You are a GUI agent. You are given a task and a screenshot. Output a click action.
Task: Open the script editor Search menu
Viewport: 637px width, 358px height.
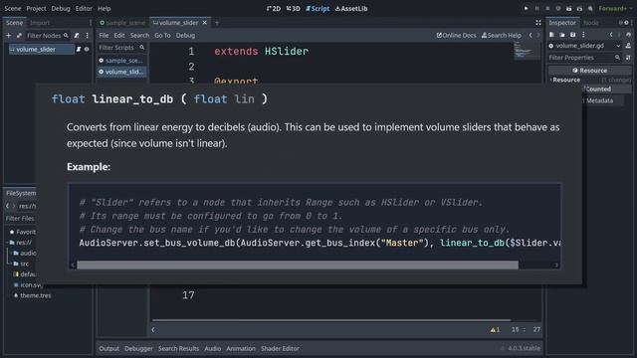(139, 36)
